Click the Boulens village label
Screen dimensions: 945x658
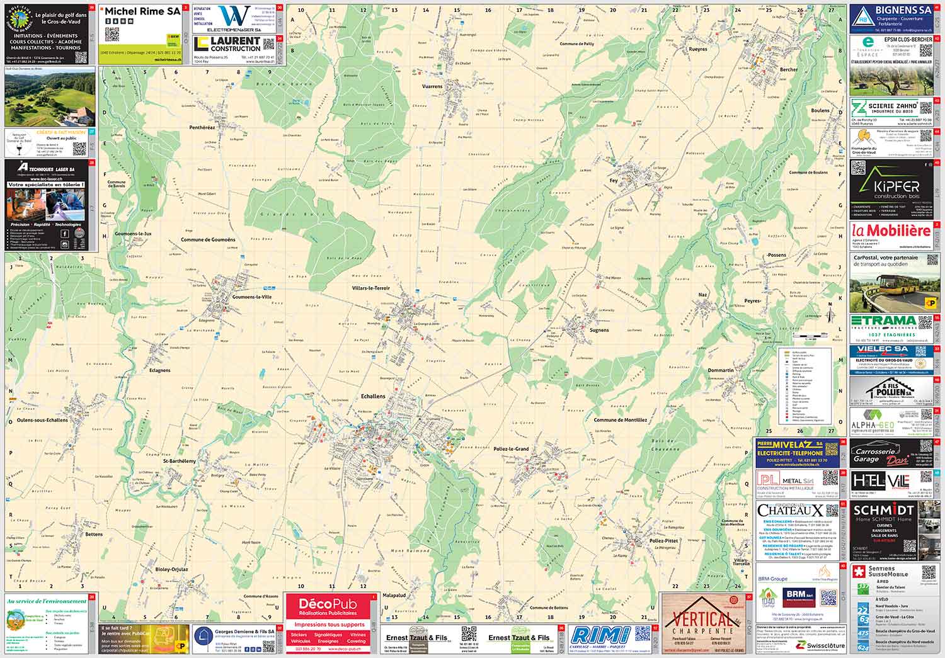[820, 110]
